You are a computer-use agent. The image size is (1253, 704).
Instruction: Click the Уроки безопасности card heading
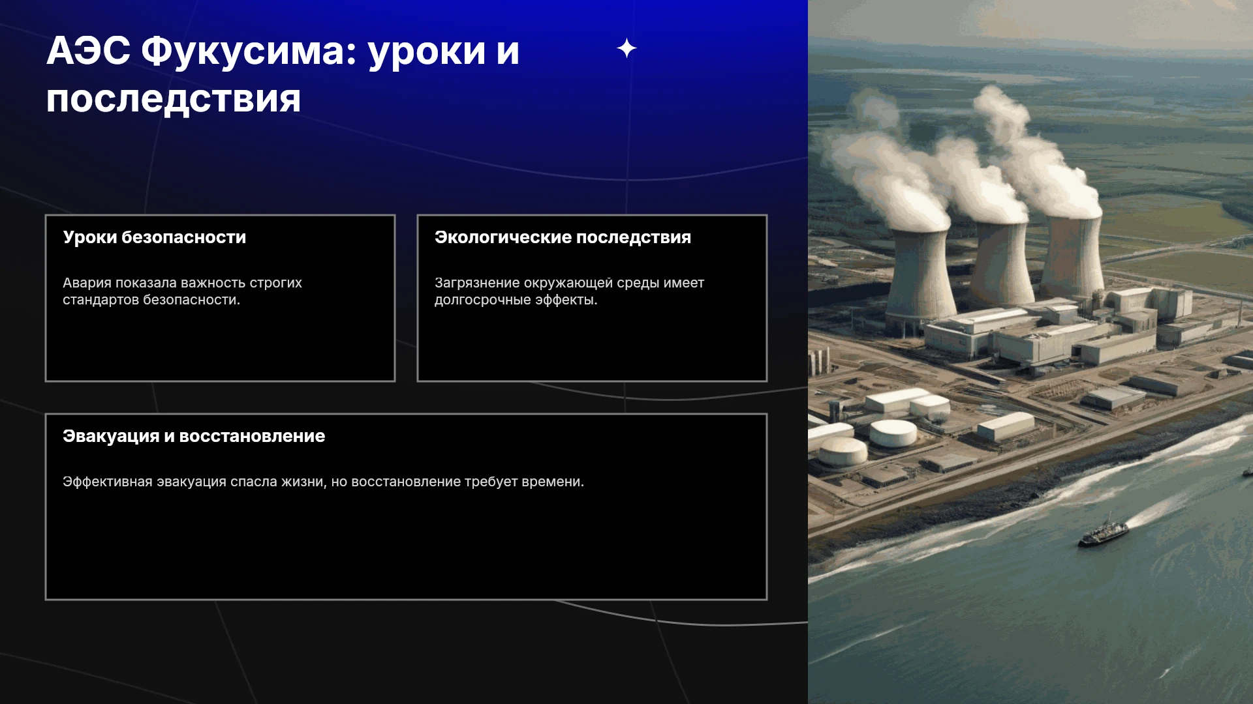point(155,237)
